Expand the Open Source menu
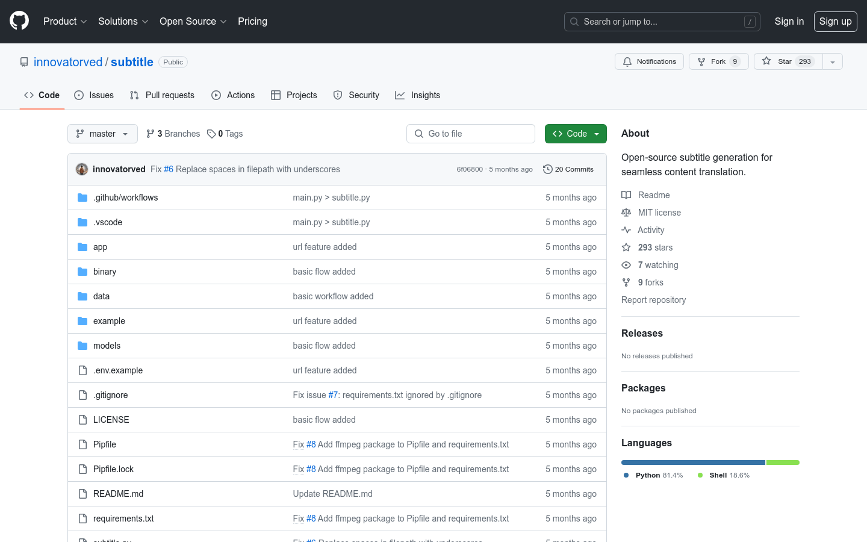This screenshot has width=867, height=542. tap(193, 21)
